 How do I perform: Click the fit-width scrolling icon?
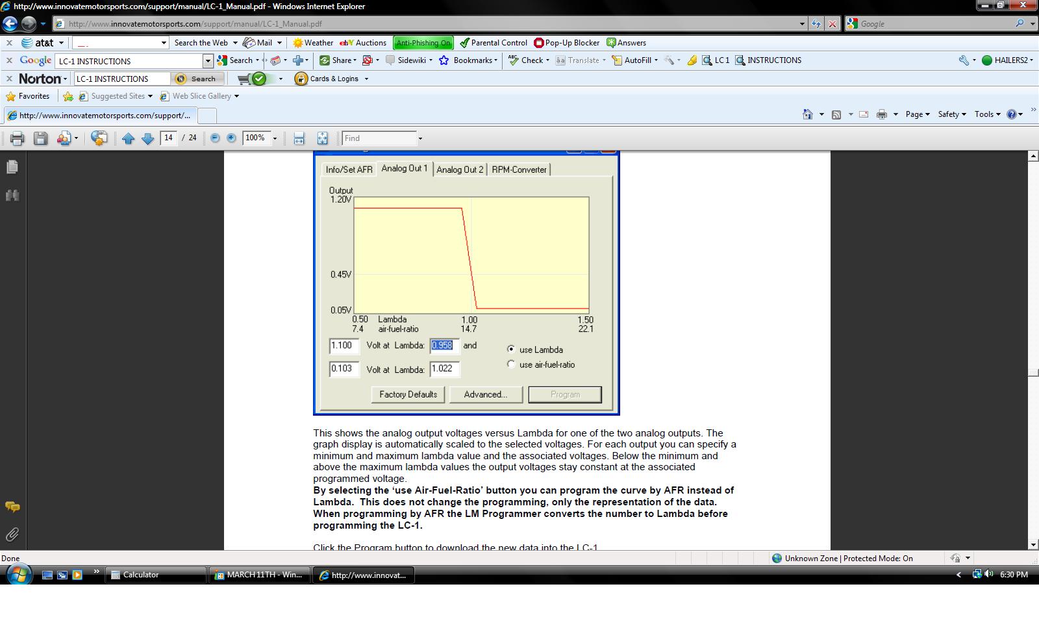[299, 138]
